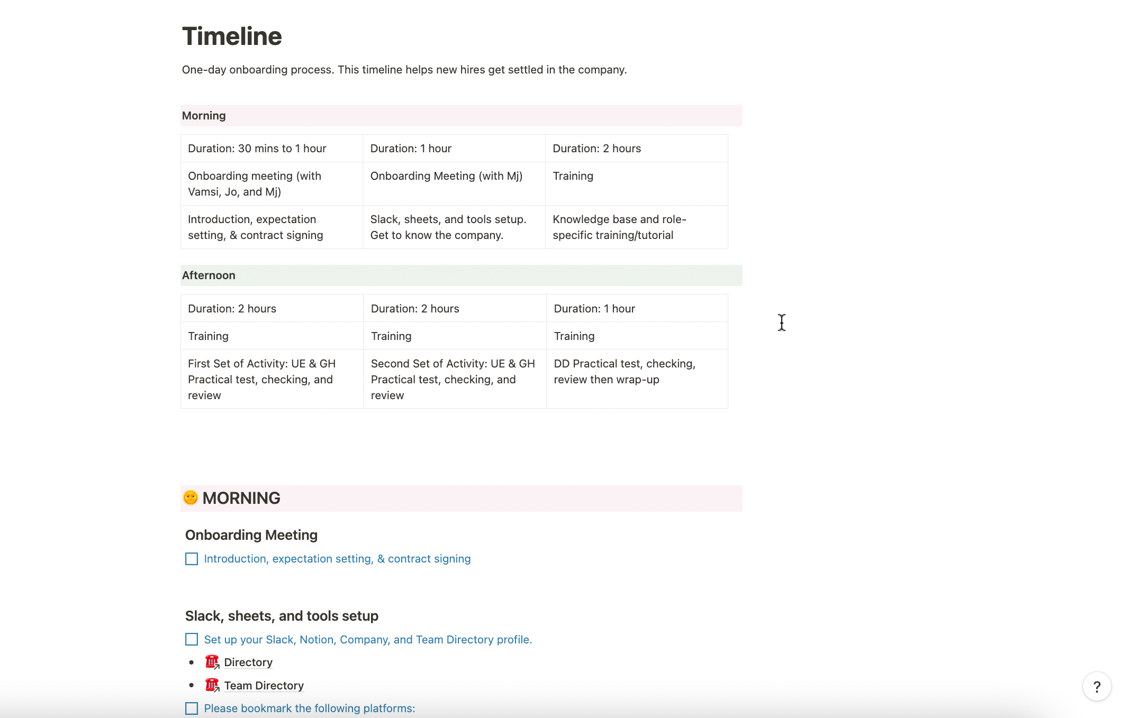
Task: Select the green Afternoon callout block
Action: tap(460, 275)
